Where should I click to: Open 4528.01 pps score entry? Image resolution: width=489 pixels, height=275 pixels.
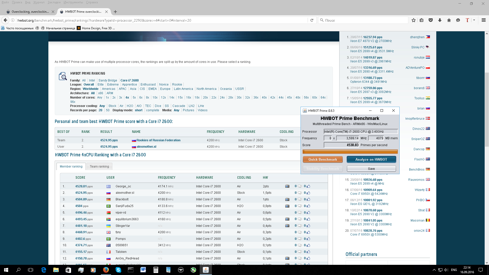tap(84, 186)
